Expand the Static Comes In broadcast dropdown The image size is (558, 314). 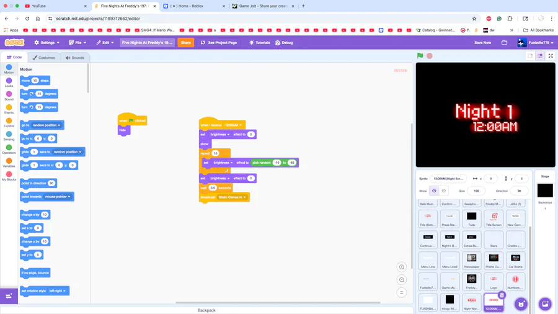(232, 197)
